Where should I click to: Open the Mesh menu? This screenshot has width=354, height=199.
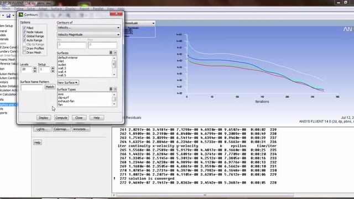click(x=6, y=9)
